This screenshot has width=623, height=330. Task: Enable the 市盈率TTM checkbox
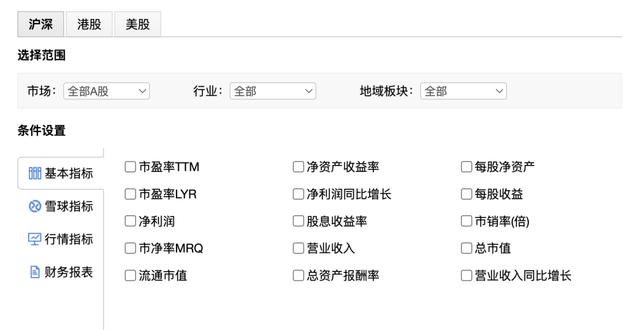pos(130,167)
